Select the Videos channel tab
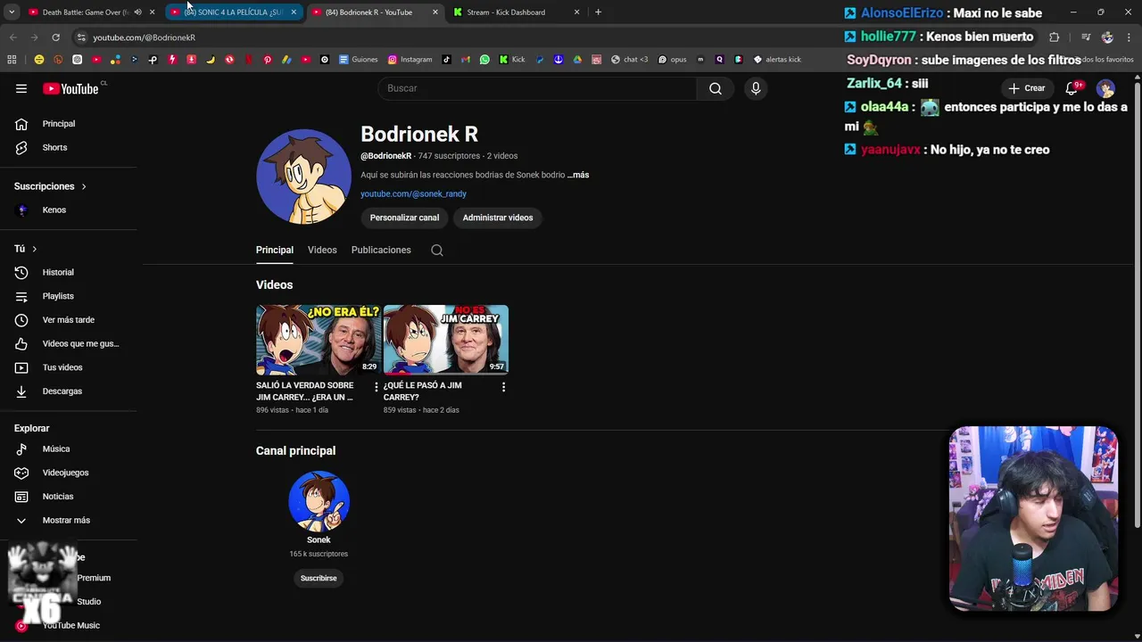This screenshot has width=1142, height=642. tap(322, 251)
